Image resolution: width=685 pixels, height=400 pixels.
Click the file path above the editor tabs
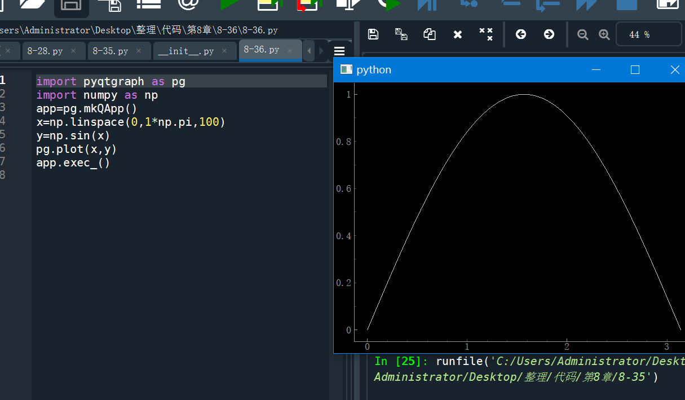click(x=139, y=30)
